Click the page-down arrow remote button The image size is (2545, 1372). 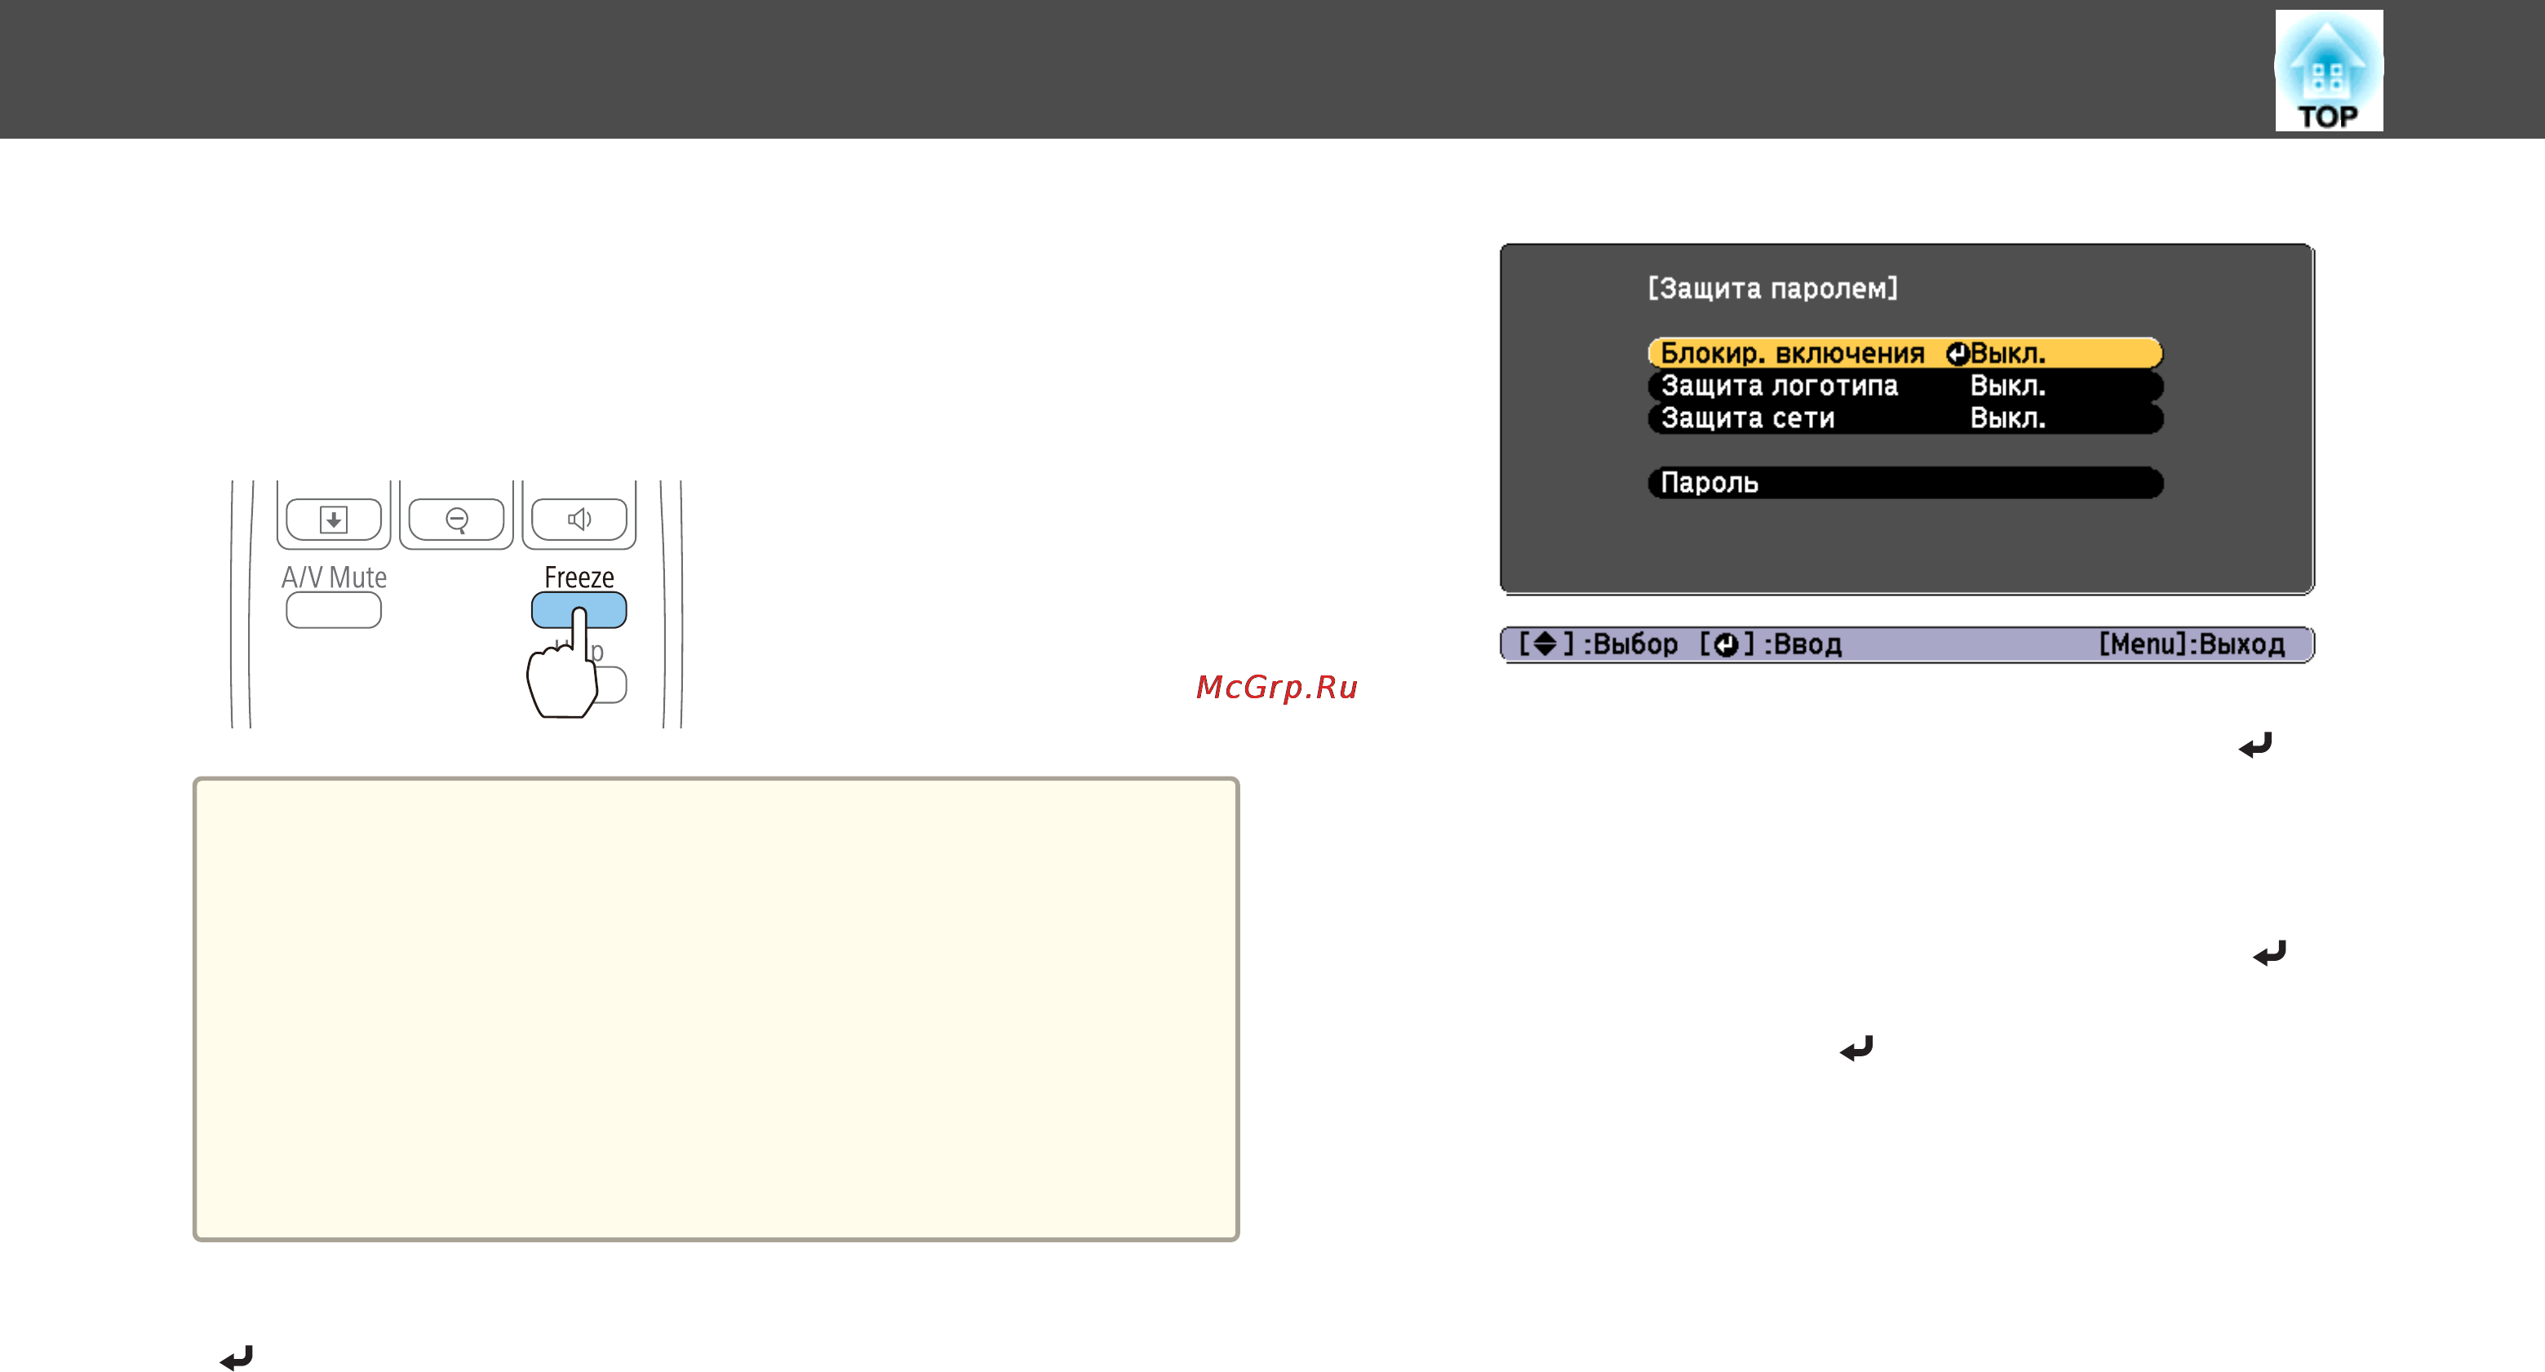(334, 519)
